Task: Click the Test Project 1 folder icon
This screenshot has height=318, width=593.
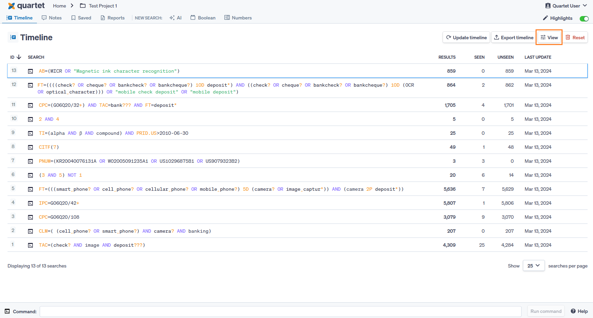Action: [83, 6]
